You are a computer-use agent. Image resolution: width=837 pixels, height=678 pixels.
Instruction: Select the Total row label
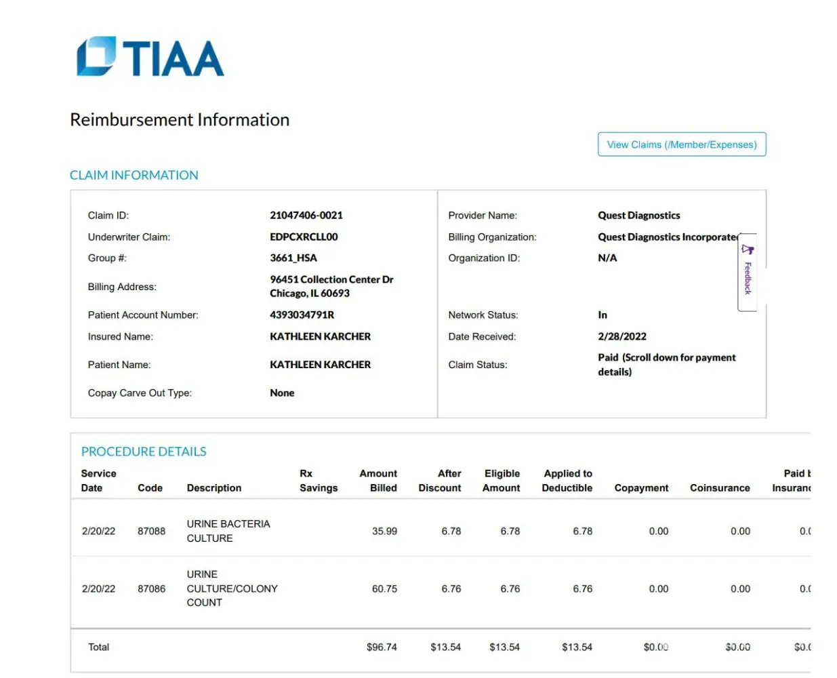coord(98,647)
